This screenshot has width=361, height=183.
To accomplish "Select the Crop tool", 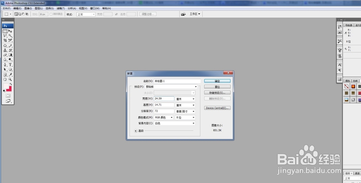I will 5,40.
